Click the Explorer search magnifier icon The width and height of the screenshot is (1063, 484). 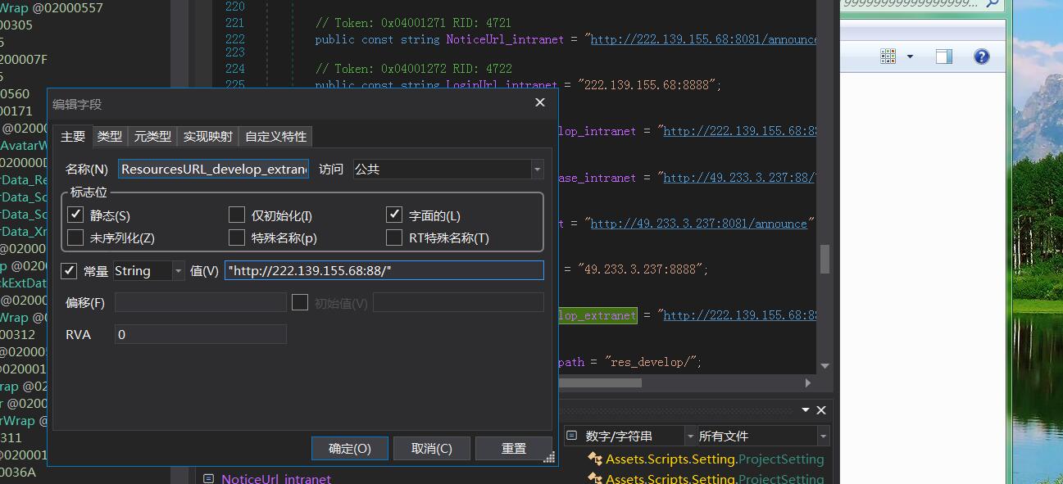993,3
